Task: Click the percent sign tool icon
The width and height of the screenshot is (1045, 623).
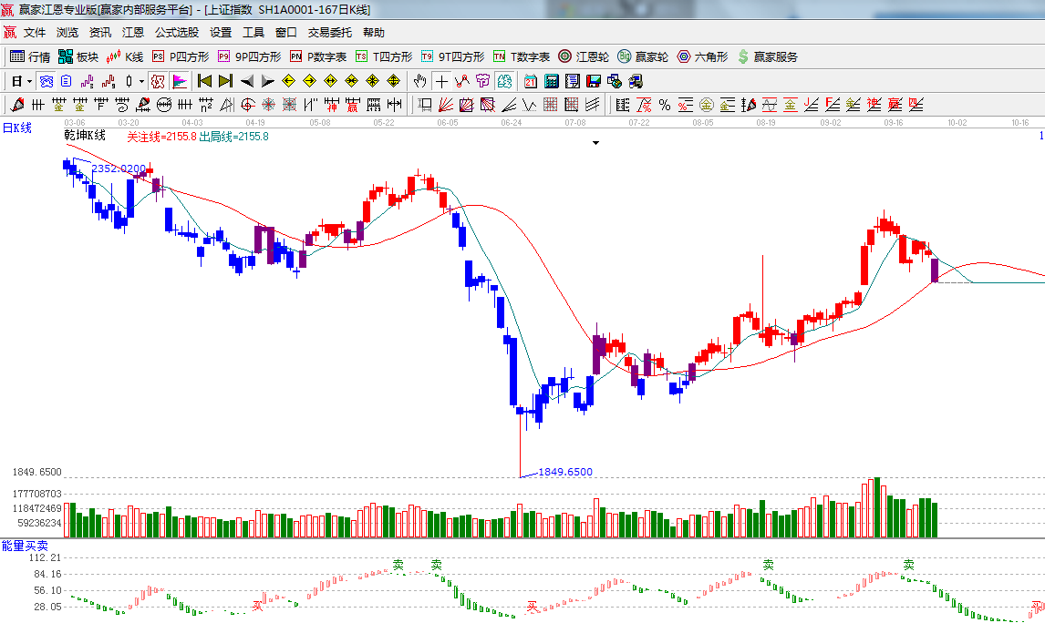Action: pos(664,105)
